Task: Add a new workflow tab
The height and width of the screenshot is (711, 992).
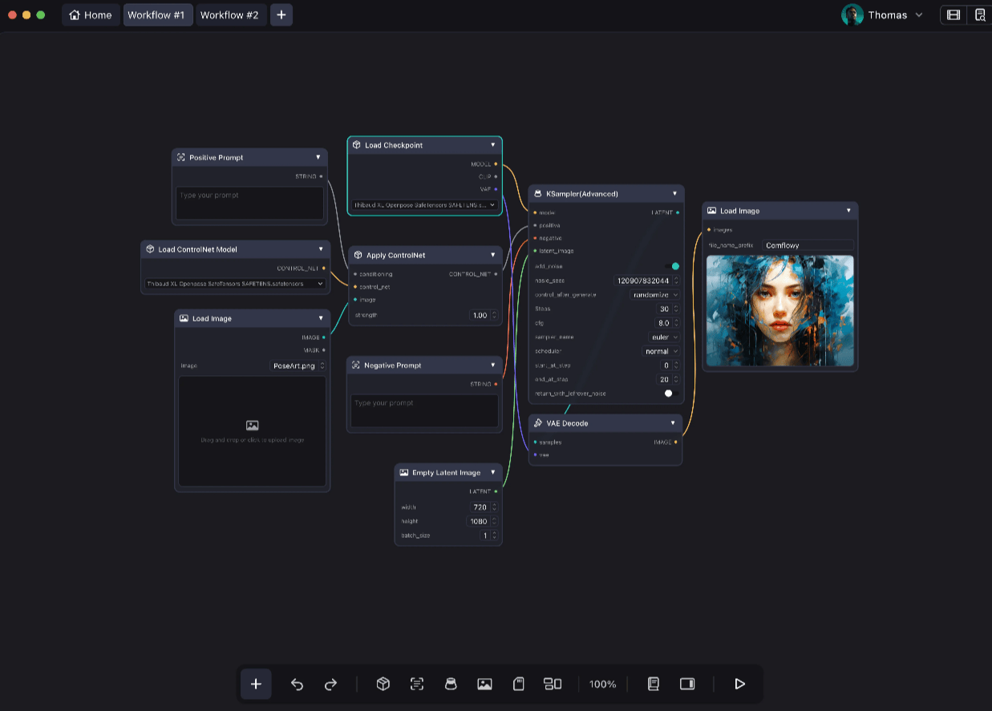Action: (x=281, y=15)
